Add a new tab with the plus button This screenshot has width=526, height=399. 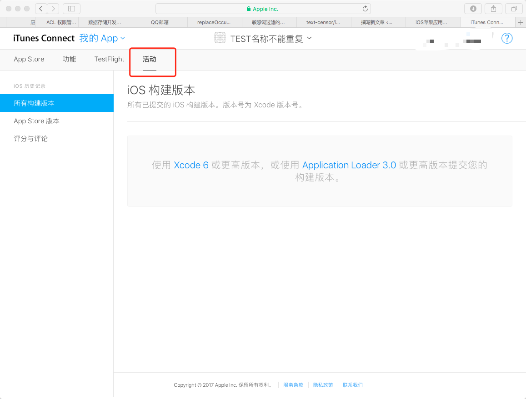pos(521,22)
